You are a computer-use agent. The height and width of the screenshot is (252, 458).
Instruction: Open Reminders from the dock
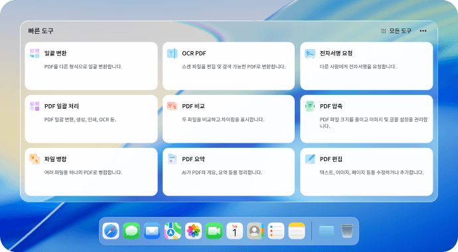276,231
